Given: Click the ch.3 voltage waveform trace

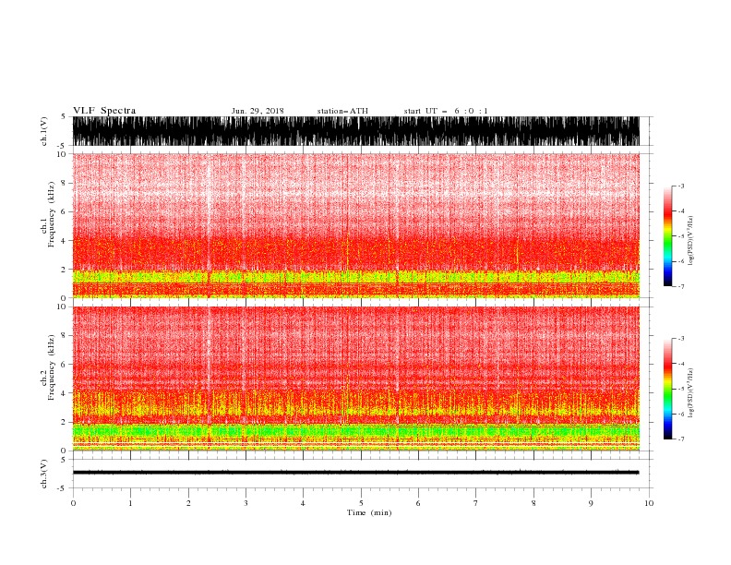Looking at the screenshot, I should tap(356, 473).
